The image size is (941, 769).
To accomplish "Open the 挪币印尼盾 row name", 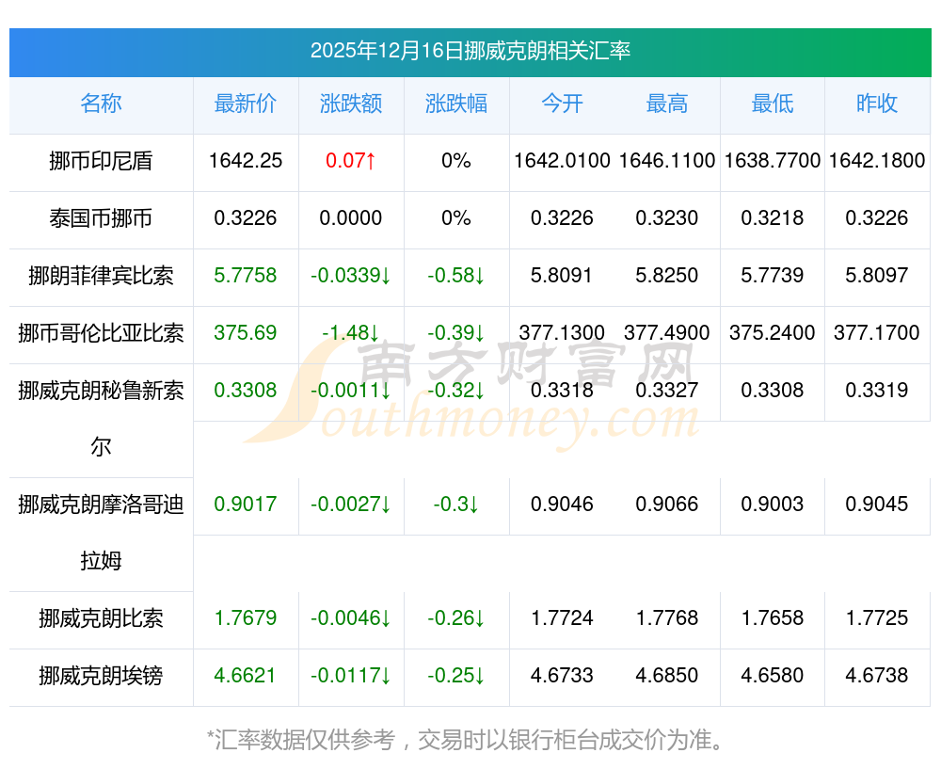I will pyautogui.click(x=101, y=161).
